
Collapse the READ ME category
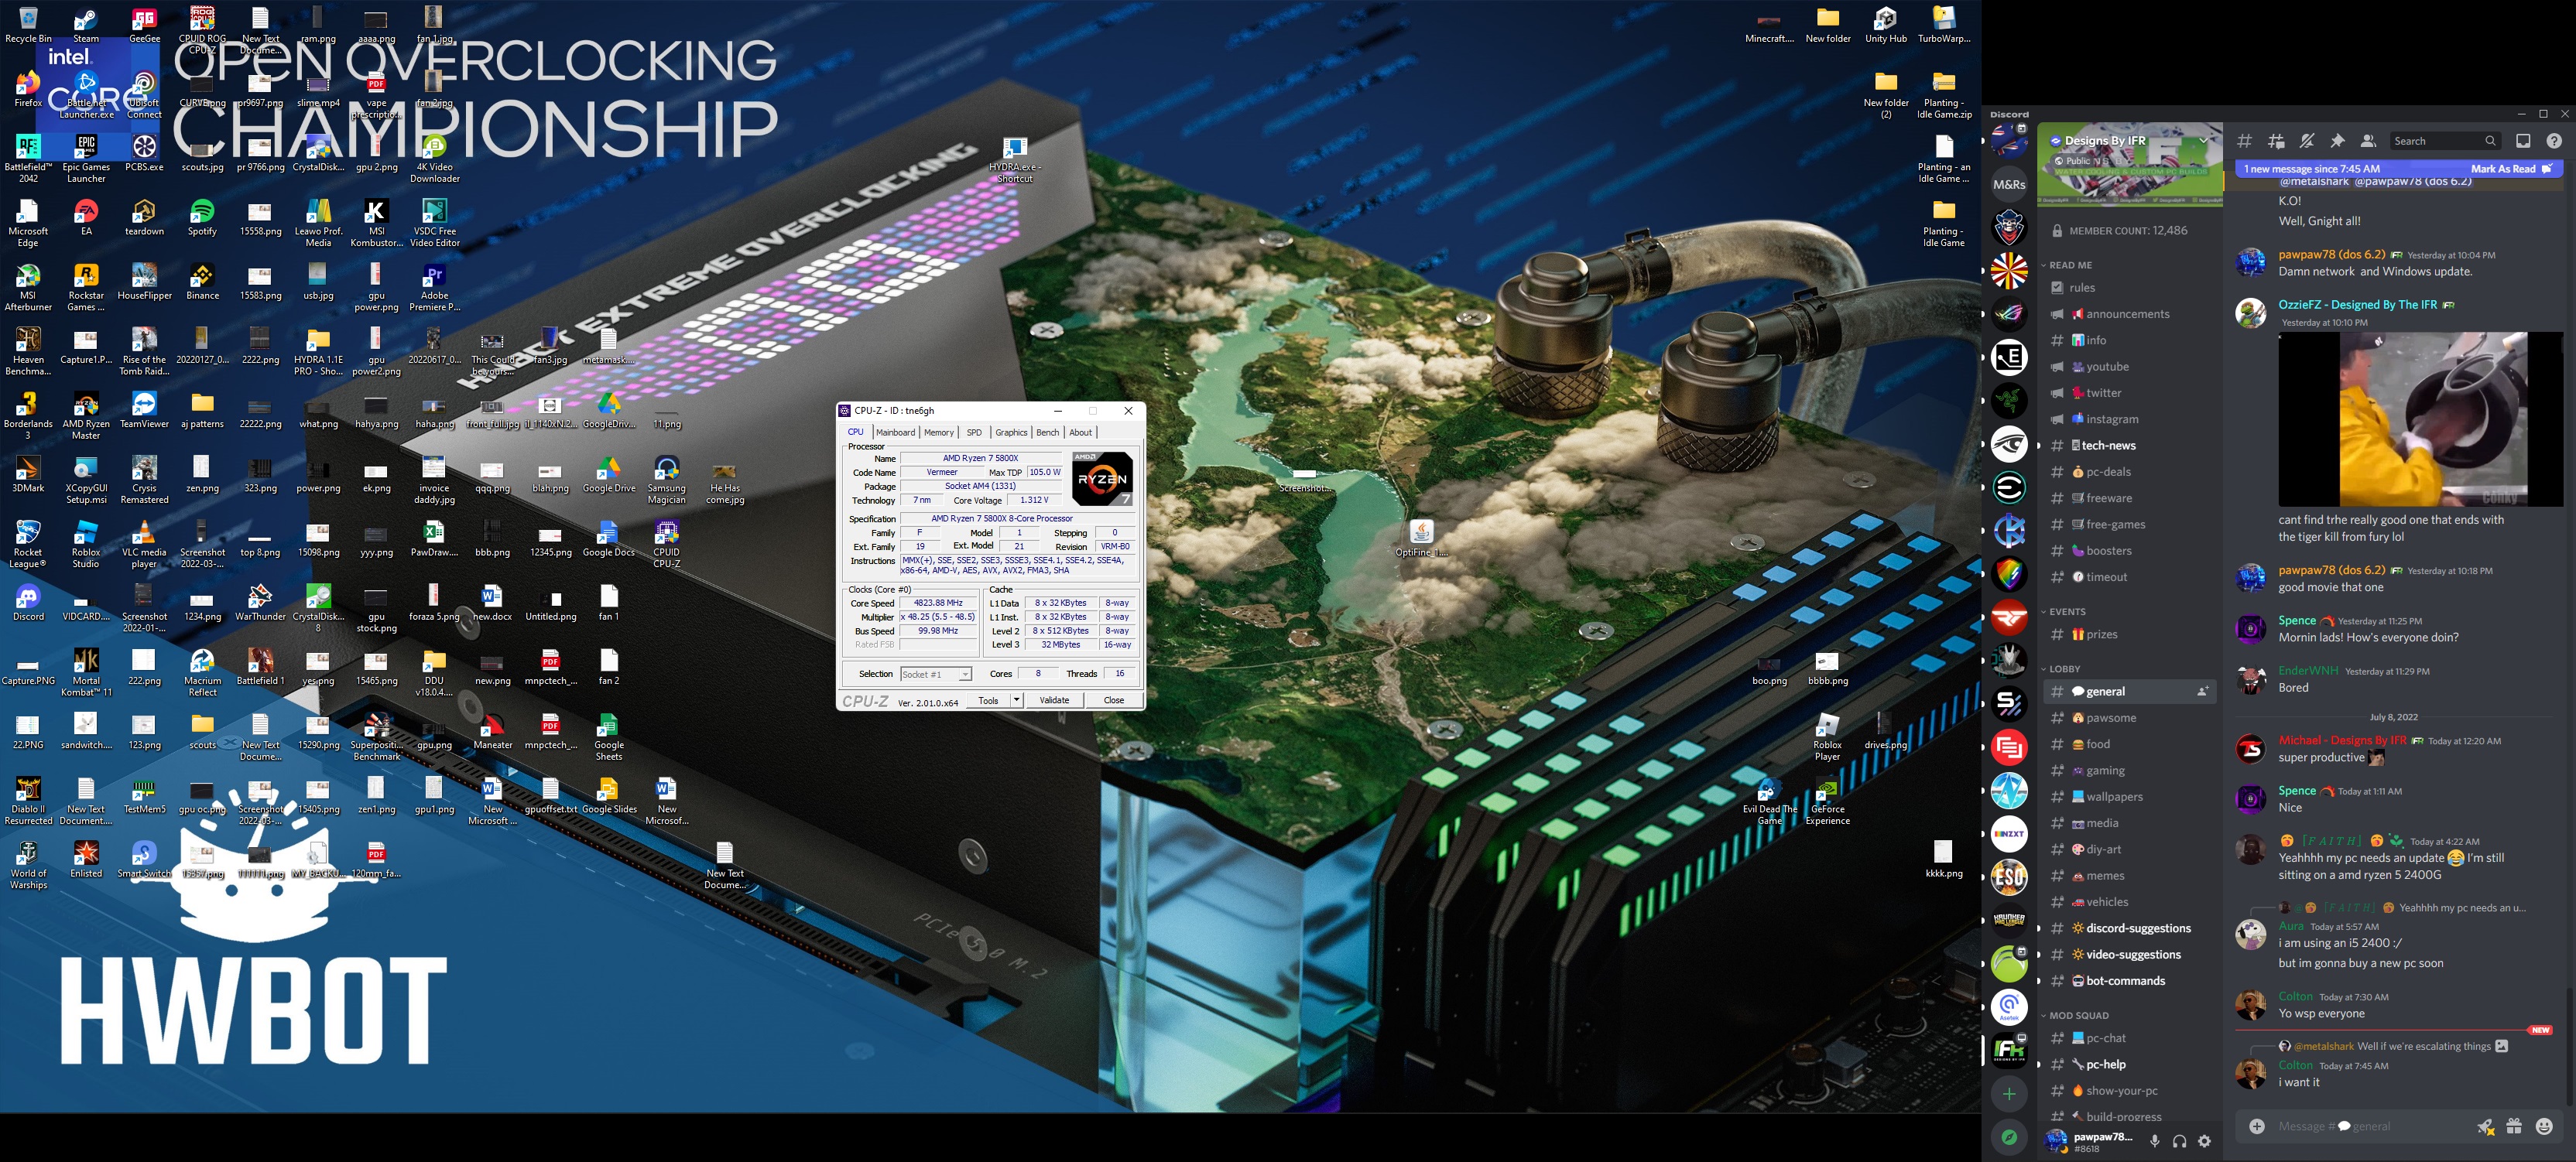tap(2070, 265)
